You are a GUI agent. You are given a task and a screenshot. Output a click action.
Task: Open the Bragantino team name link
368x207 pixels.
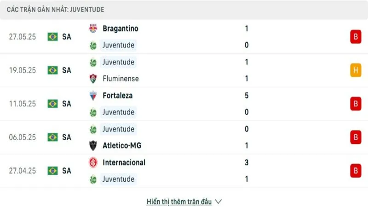coord(121,29)
